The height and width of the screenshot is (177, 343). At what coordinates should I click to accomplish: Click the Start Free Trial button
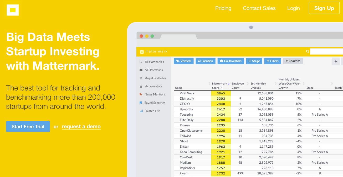click(28, 126)
